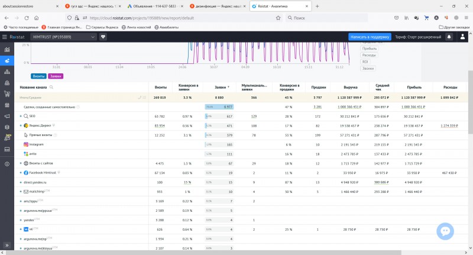
Task: Expand the SEO channel row
Action: pos(21,117)
